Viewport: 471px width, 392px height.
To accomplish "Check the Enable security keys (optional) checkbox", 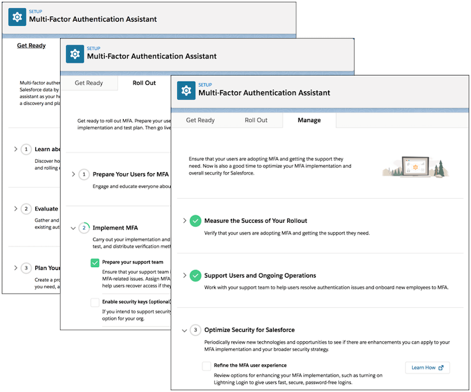I will tap(95, 302).
